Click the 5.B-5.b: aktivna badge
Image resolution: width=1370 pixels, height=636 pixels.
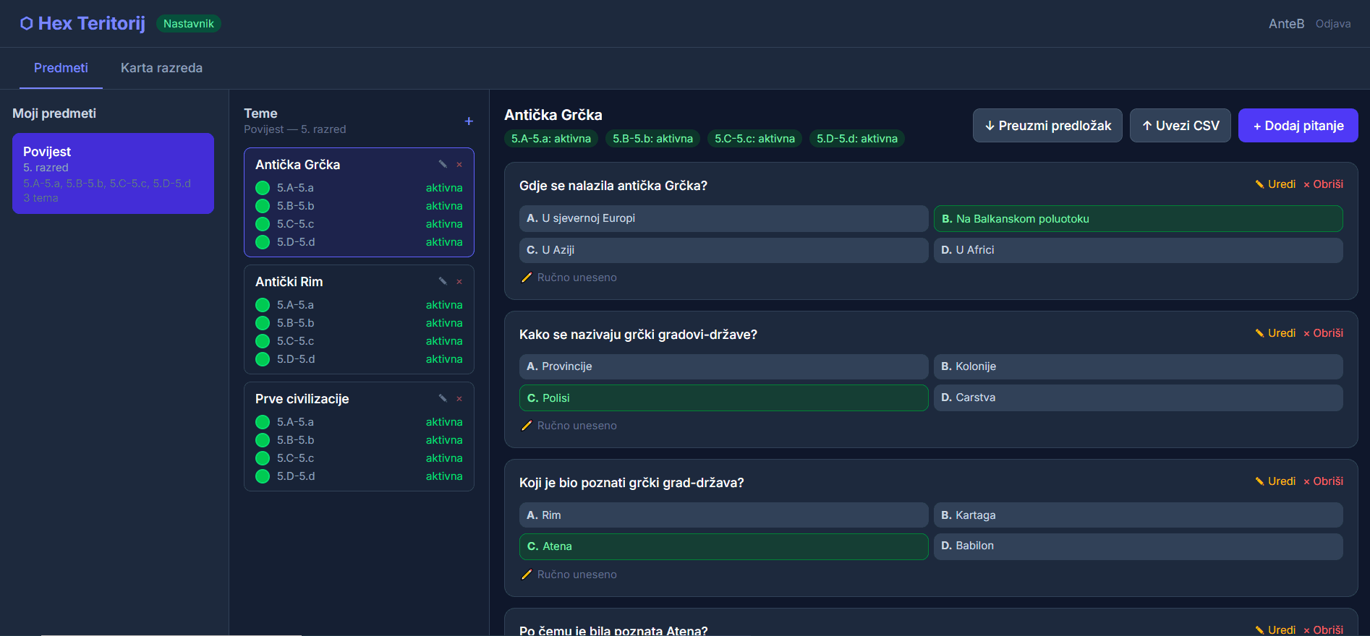(x=652, y=139)
